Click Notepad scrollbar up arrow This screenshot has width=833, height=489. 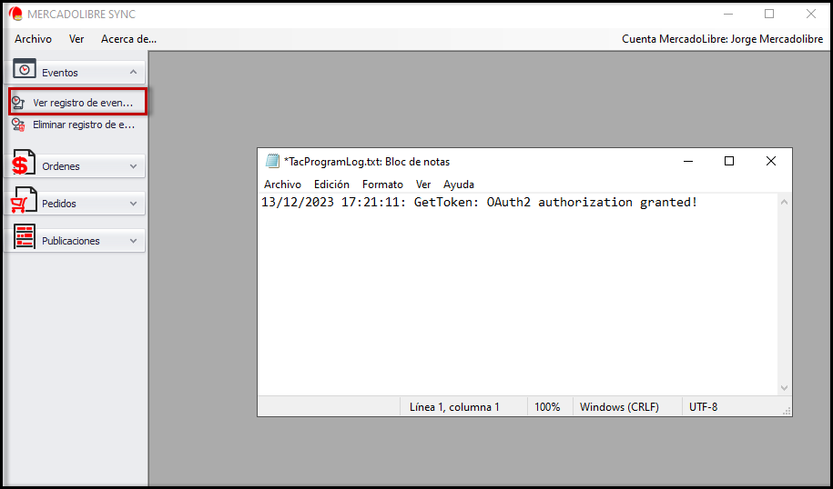pos(784,202)
